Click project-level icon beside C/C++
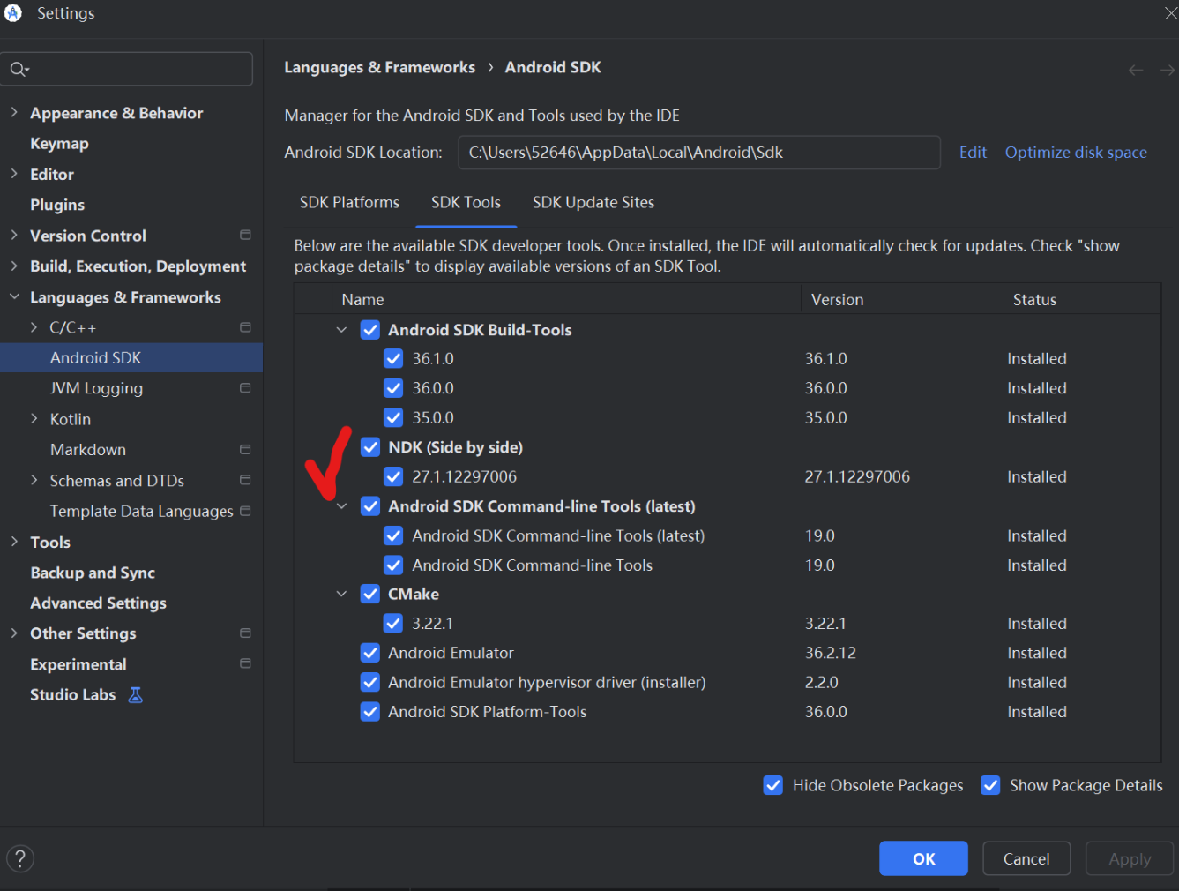This screenshot has height=891, width=1179. 245,327
